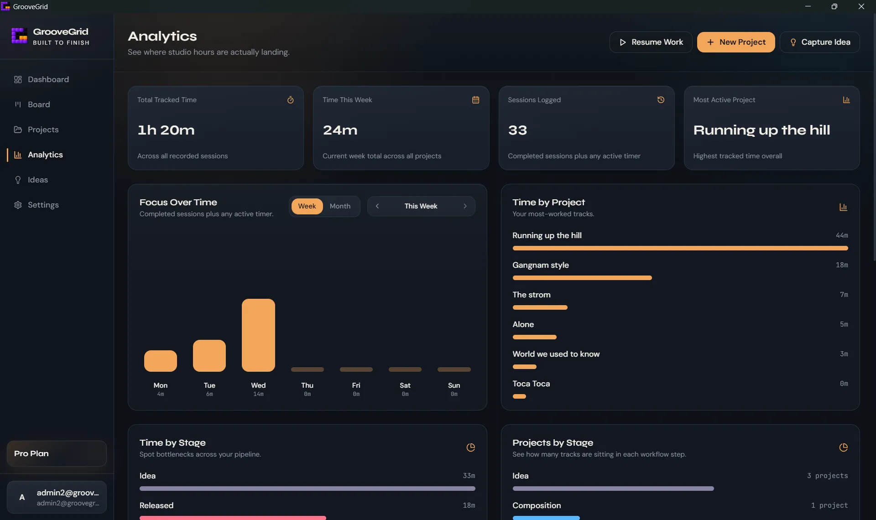Viewport: 876px width, 520px height.
Task: Open the Projects page
Action: tap(57, 130)
